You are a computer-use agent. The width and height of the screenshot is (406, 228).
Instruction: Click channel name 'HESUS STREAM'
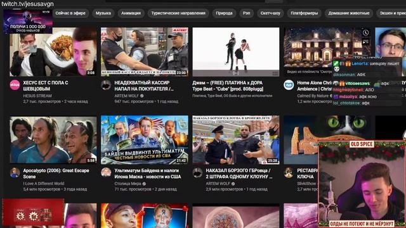[37, 96]
